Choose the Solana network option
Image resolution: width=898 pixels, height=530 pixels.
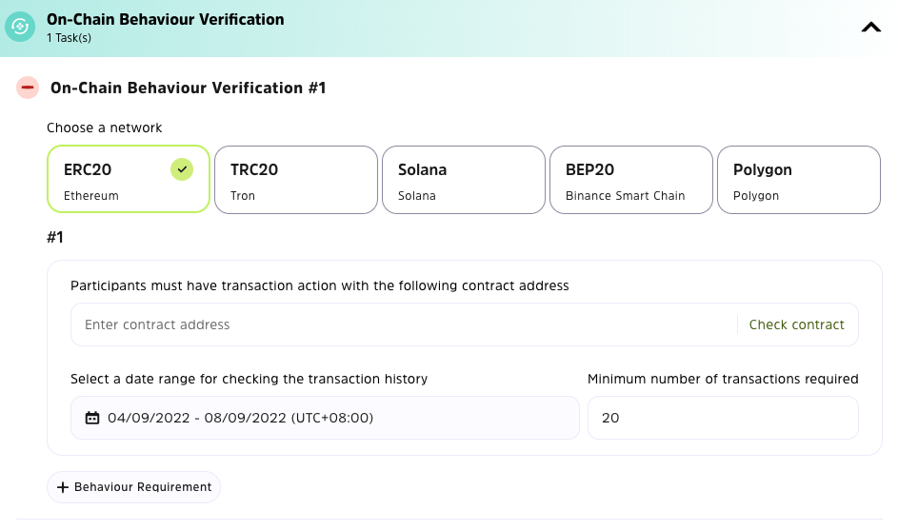pos(463,179)
